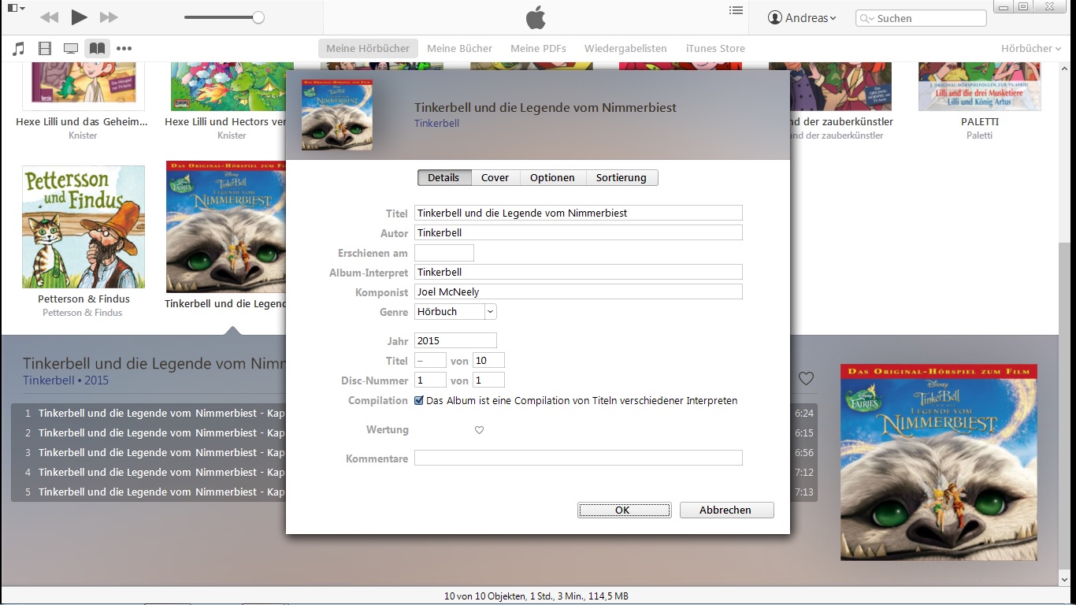
Task: Confirm changes with the OK button
Action: [624, 510]
